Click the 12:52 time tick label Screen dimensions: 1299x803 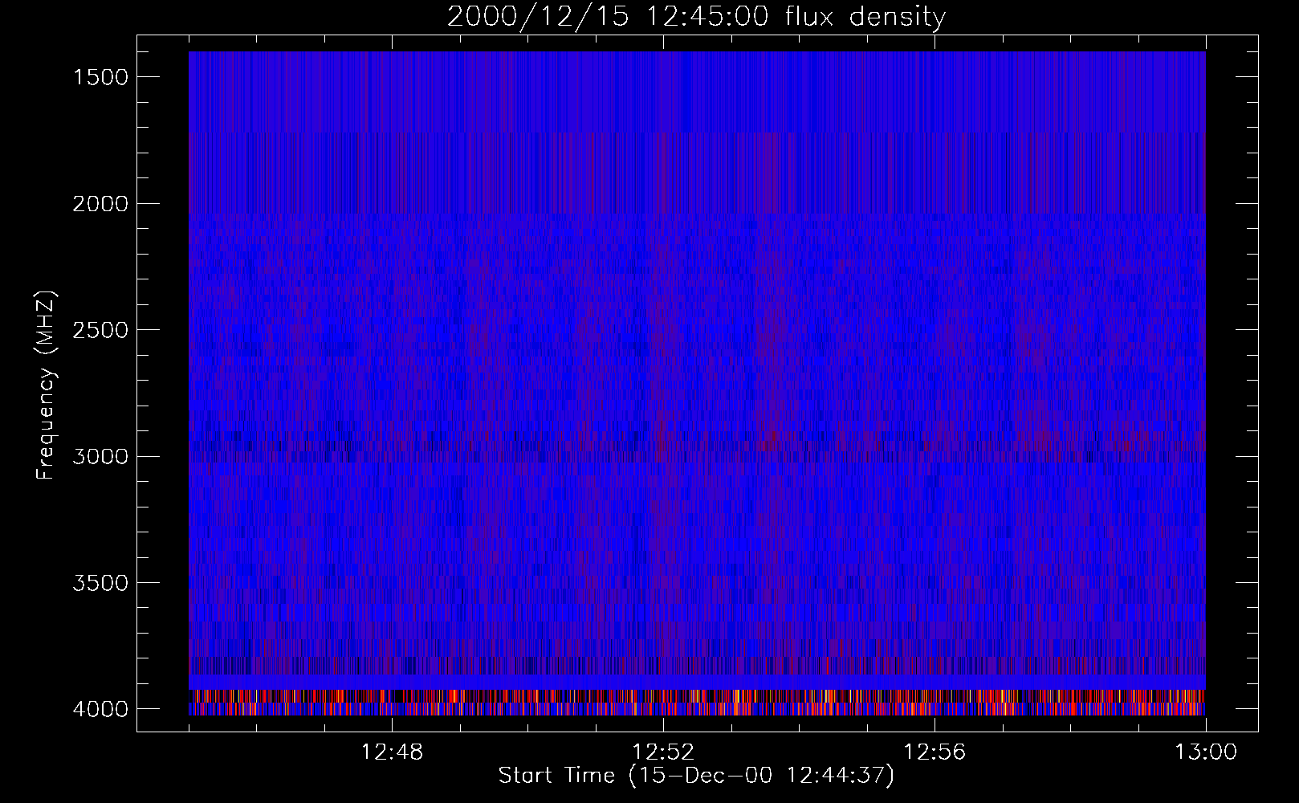point(663,752)
